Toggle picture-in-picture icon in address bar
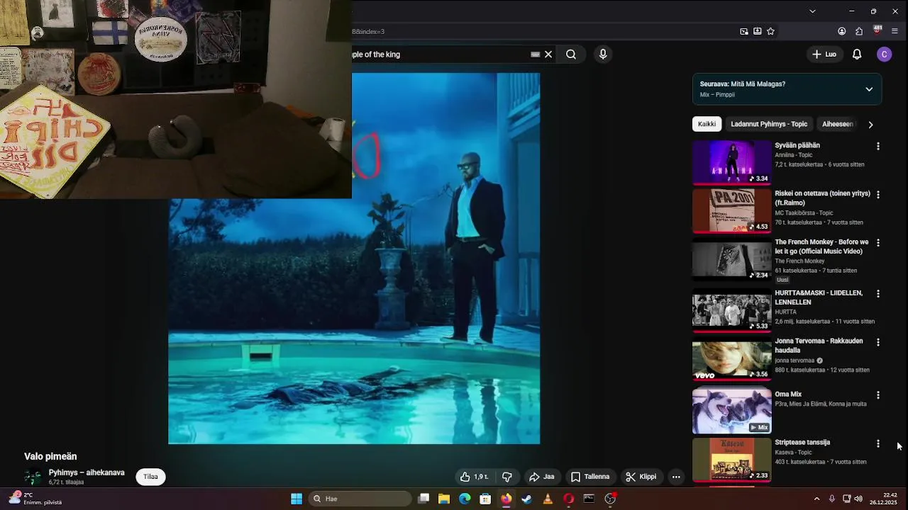The height and width of the screenshot is (510, 908). coord(744,31)
